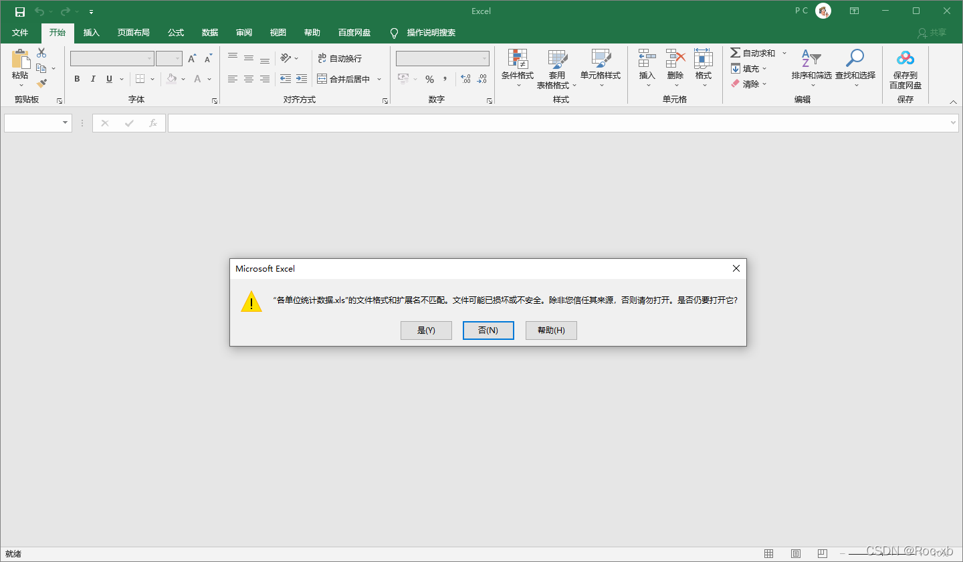Viewport: 963px width, 562px height.
Task: Toggle Underline formatting
Action: click(x=109, y=79)
